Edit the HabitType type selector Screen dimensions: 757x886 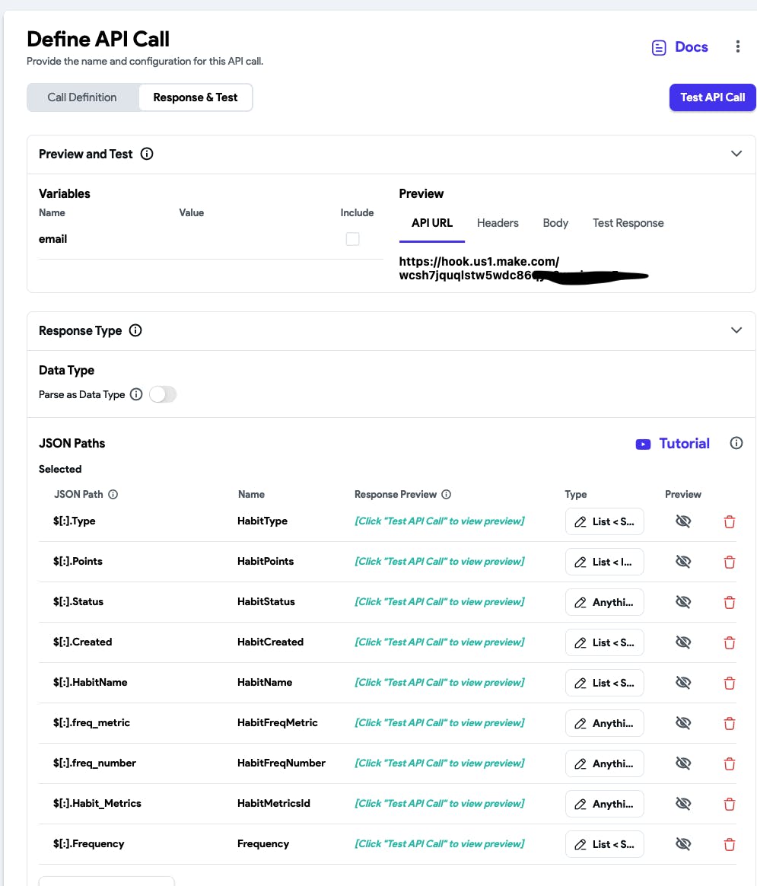tap(605, 521)
